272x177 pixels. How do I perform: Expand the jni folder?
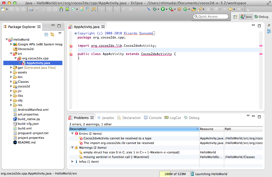(11, 91)
